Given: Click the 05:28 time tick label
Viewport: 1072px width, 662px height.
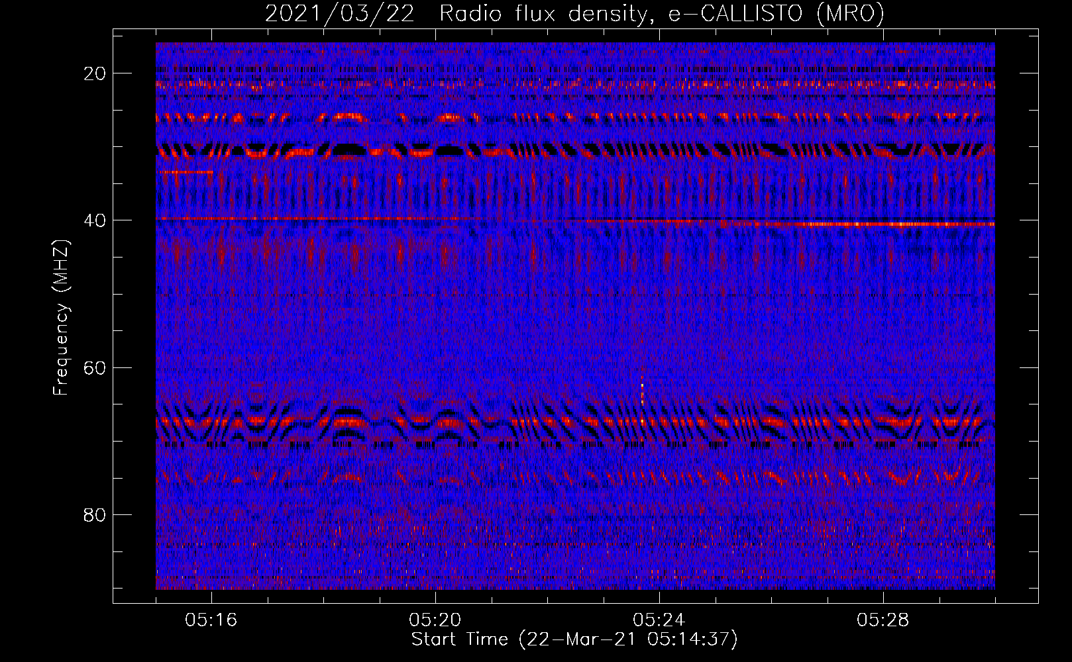Looking at the screenshot, I should coord(883,620).
